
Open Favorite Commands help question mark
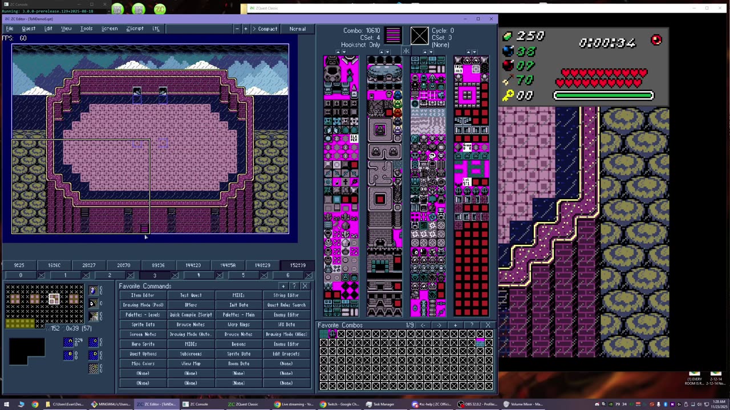click(294, 286)
